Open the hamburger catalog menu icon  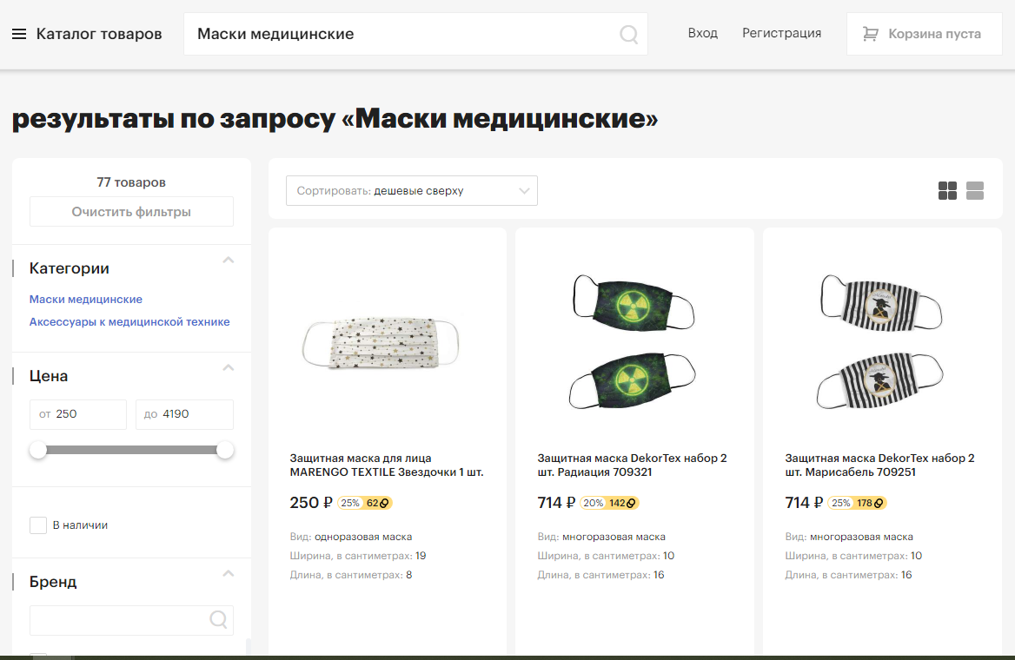19,34
